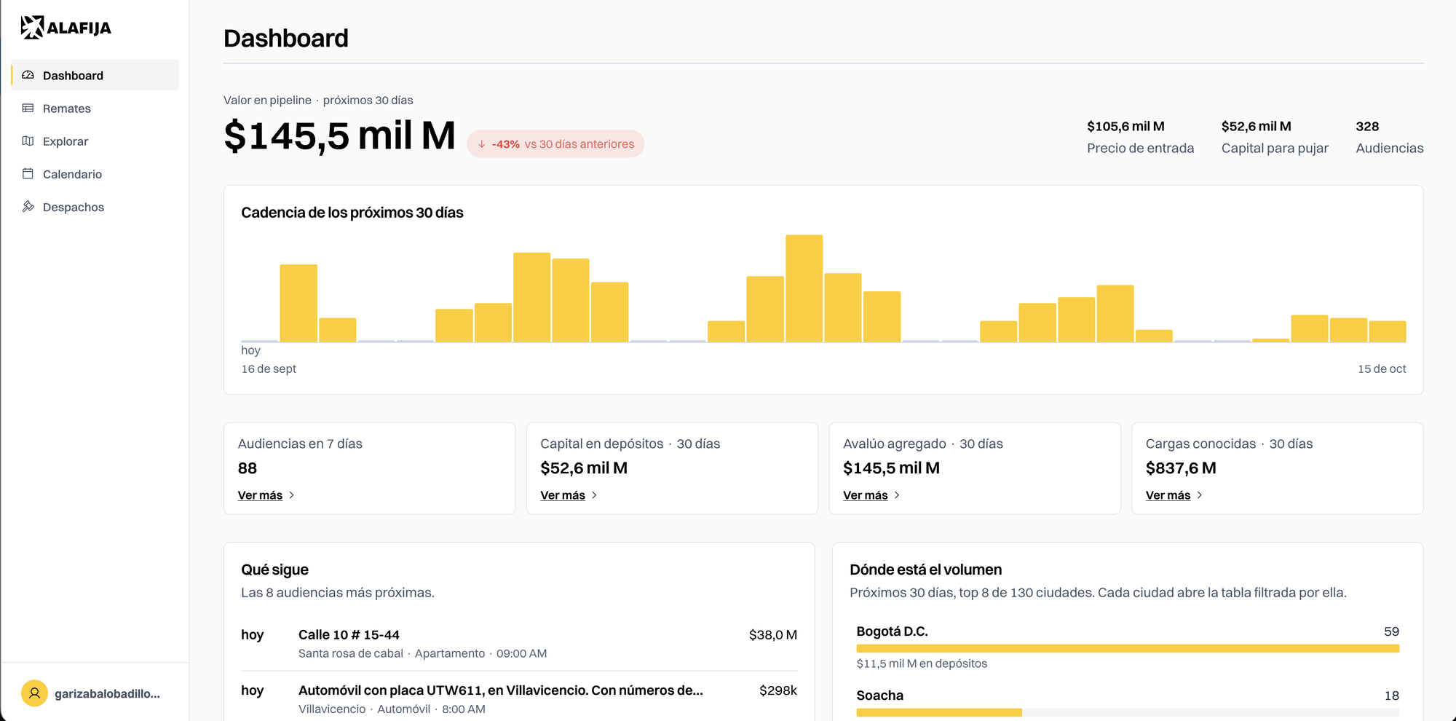Open Ver más under Capital en depósitos
Screen dimensions: 1456x721
pyautogui.click(x=563, y=495)
